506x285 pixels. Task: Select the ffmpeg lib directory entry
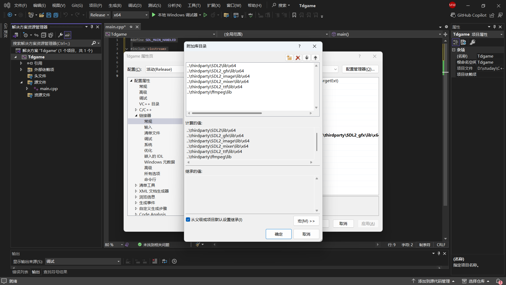[209, 92]
